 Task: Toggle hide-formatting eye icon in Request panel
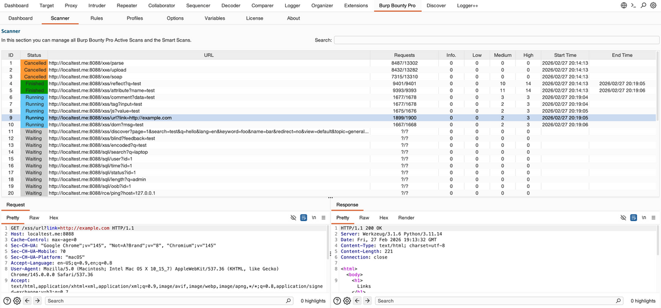click(293, 217)
